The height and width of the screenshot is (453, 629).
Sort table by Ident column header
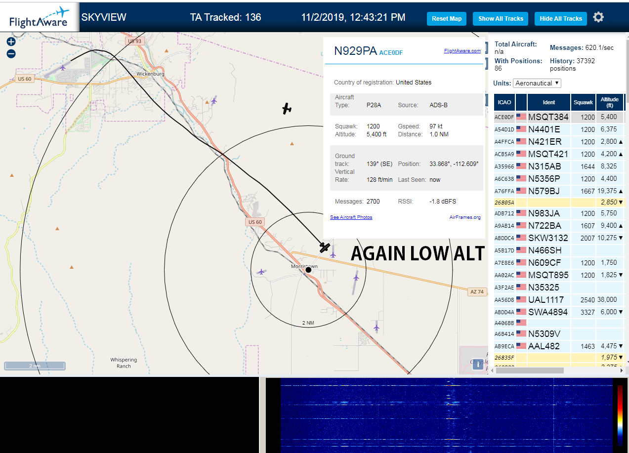(549, 102)
